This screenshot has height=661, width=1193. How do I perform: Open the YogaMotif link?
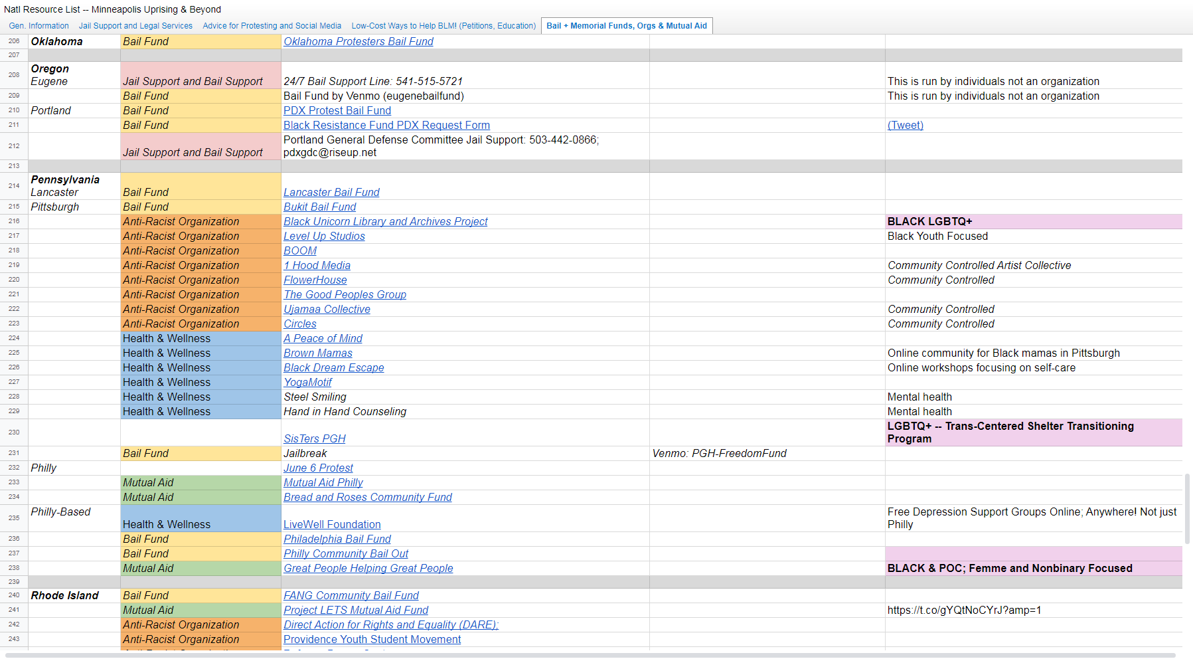pyautogui.click(x=307, y=382)
